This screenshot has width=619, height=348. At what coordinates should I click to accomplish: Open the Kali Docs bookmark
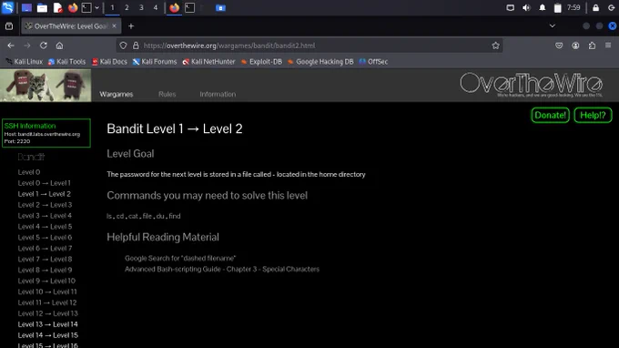109,62
